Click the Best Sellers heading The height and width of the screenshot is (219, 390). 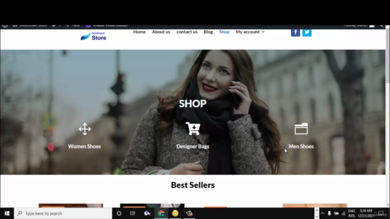point(193,185)
